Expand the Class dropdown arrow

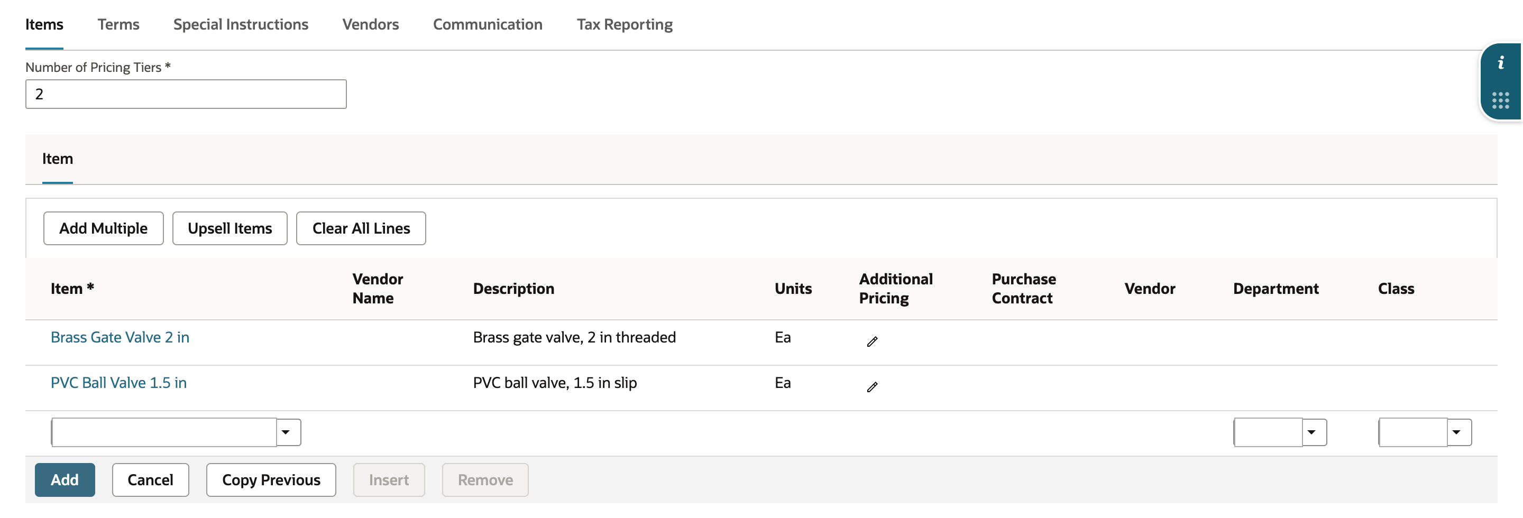pos(1457,432)
